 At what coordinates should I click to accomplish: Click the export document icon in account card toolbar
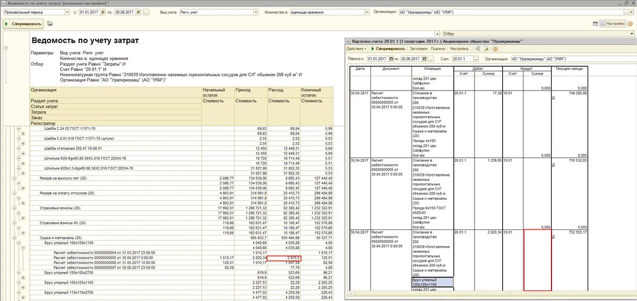(x=486, y=48)
